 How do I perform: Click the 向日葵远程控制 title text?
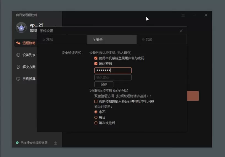[x=26, y=15]
